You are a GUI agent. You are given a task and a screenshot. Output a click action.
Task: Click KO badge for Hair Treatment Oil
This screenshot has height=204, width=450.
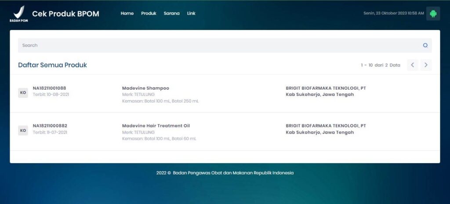(x=23, y=131)
